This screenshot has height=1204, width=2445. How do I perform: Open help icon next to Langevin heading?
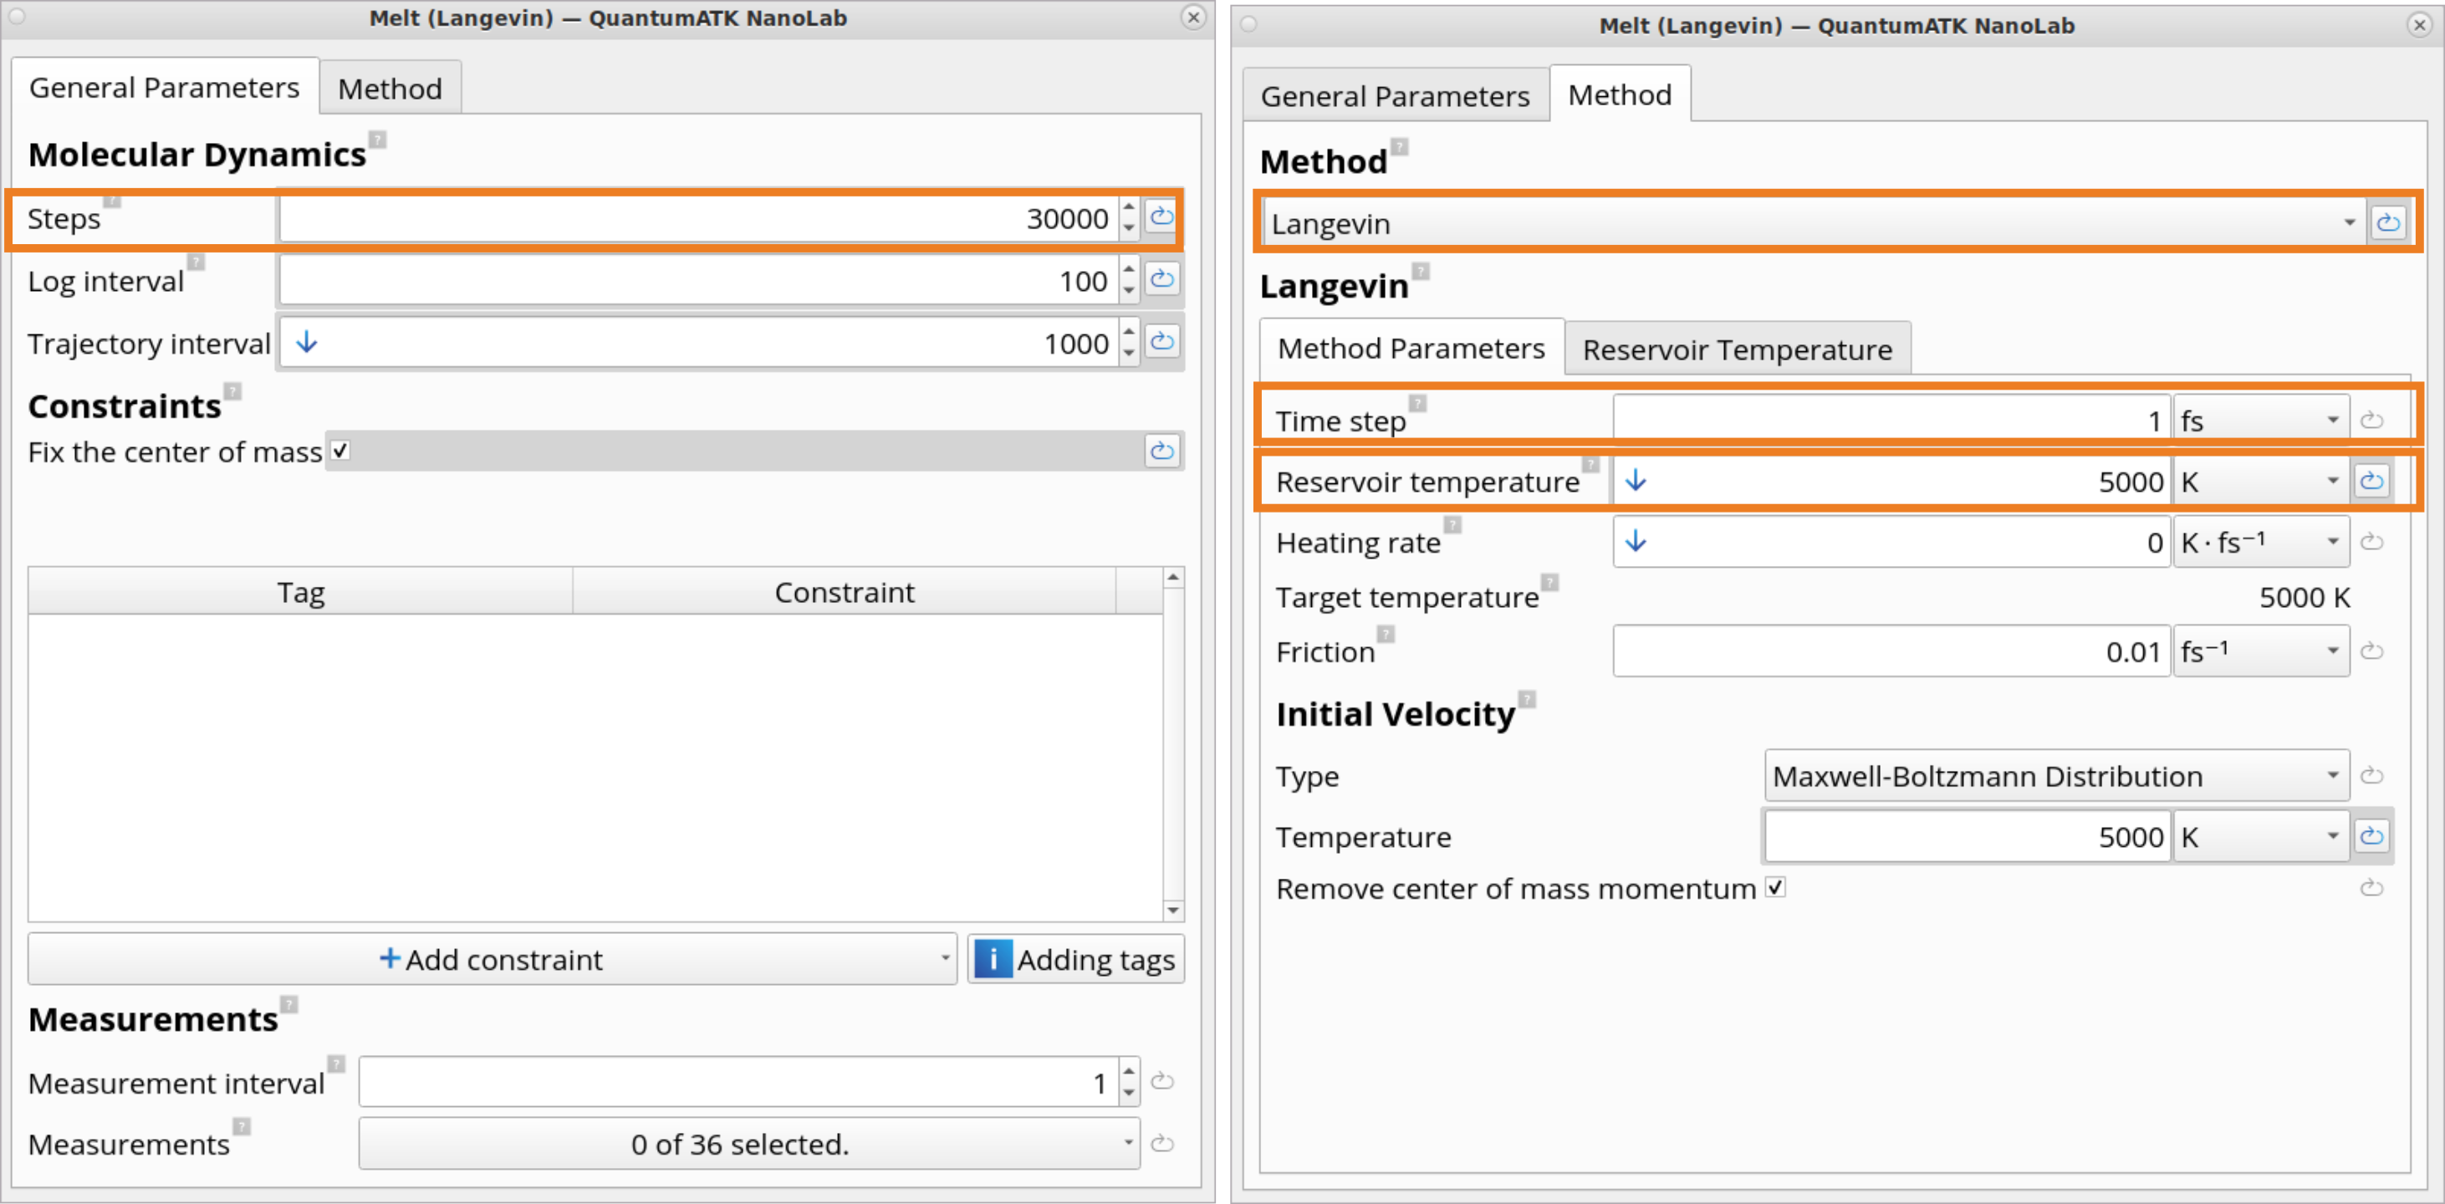[1421, 270]
